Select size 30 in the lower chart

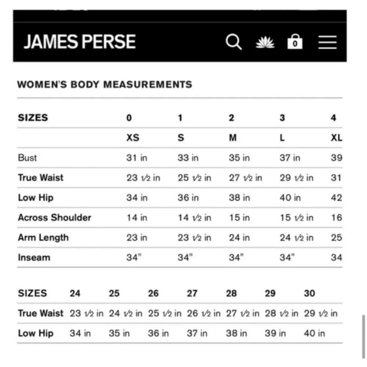[309, 293]
